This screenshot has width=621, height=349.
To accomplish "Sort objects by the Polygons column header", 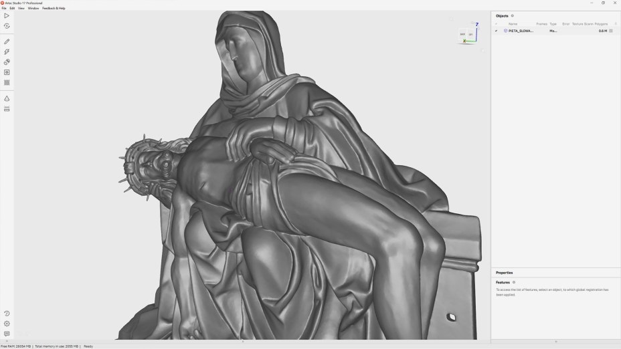I will tap(601, 23).
